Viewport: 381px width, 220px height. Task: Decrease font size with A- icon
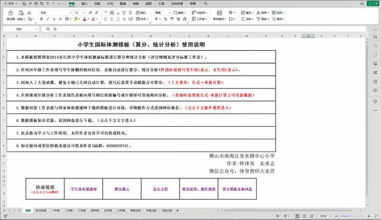click(x=96, y=12)
